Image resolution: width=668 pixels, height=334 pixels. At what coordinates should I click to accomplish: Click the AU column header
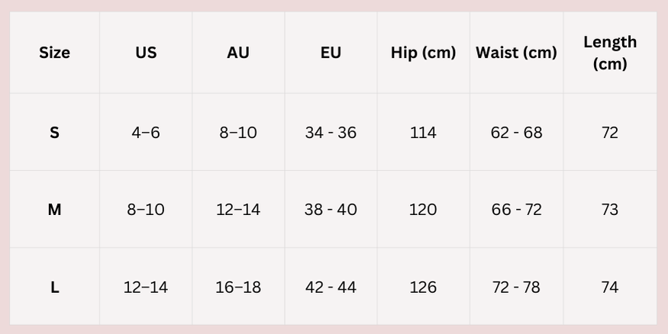point(238,53)
